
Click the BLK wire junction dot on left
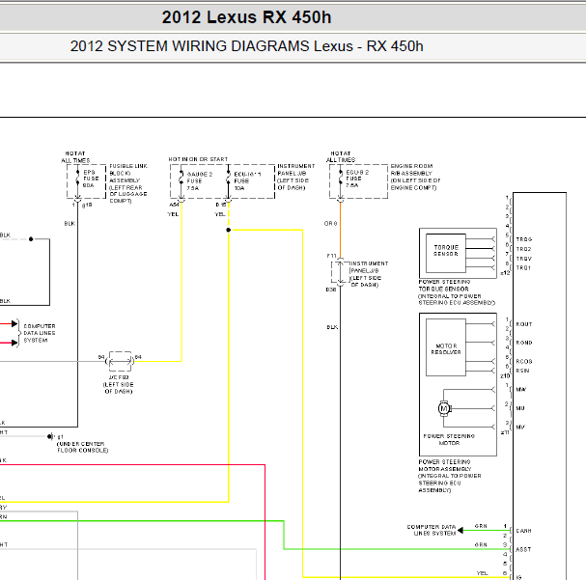pos(31,239)
